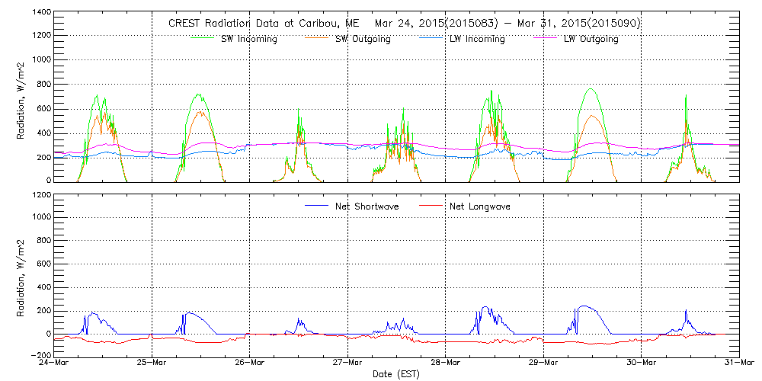Click the blue line sample beside Net Shortwave

pos(317,206)
